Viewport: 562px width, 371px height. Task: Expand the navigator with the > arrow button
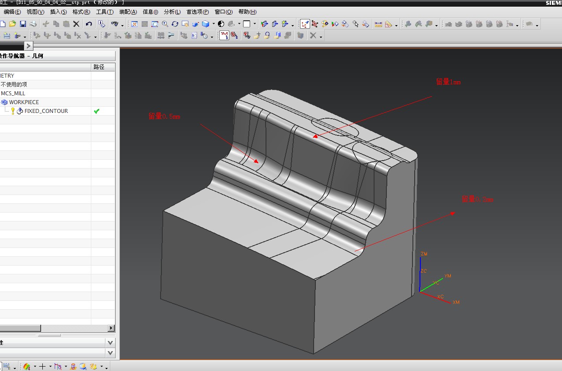coord(29,46)
